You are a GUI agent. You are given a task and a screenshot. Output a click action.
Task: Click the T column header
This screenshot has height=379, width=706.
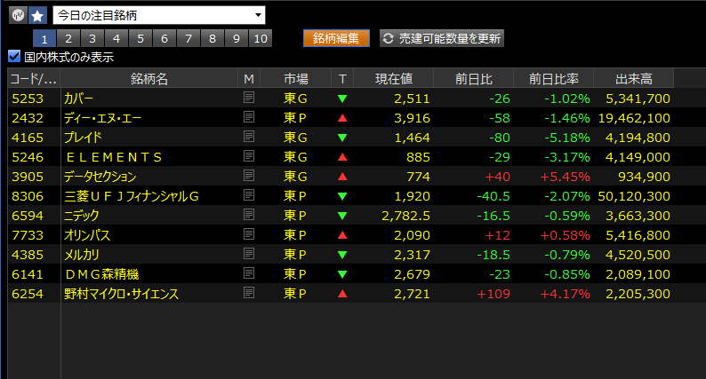coord(342,79)
